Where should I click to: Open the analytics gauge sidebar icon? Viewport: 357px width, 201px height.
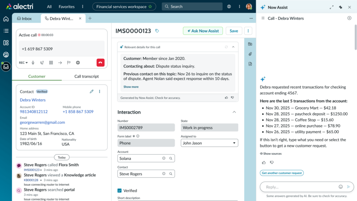pos(6,54)
